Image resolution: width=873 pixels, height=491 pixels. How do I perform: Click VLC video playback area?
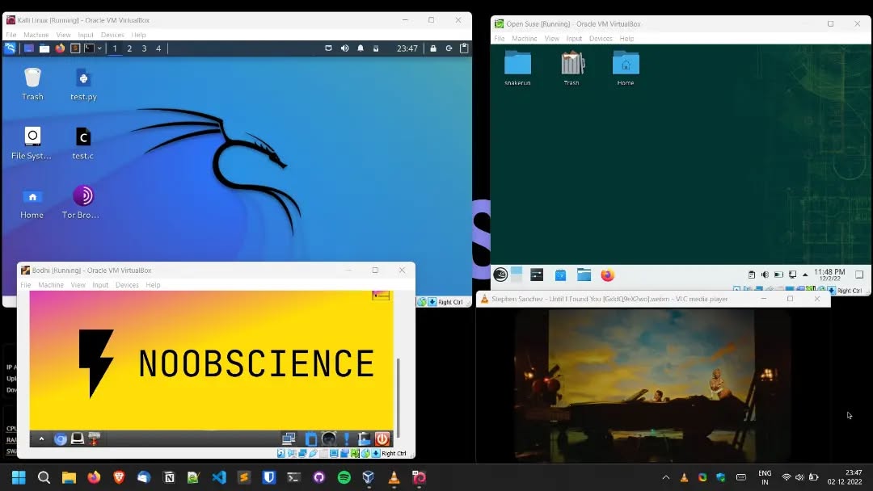(x=652, y=385)
